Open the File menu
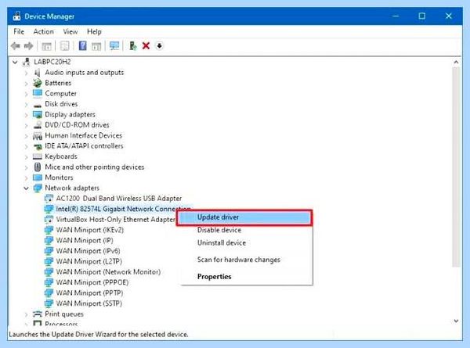This screenshot has width=470, height=348. 19,32
